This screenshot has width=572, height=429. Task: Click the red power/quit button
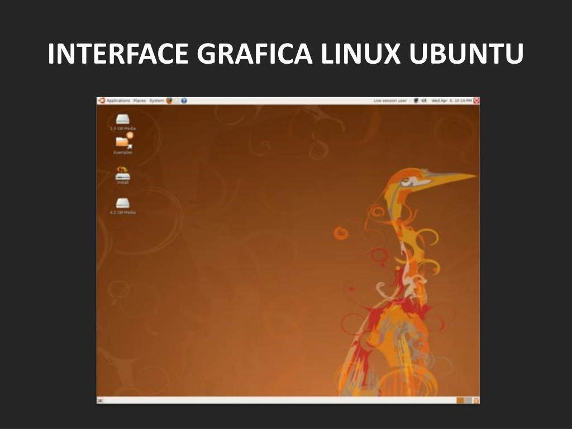(476, 101)
